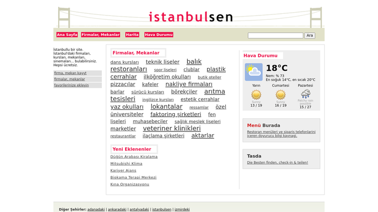Viewport: 378px width, 212px height.
Task: Open the Hava Durumu menu item
Action: 159,35
